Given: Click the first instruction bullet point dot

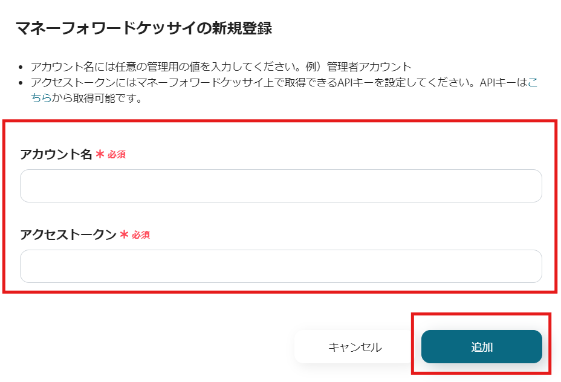Looking at the screenshot, I should click(22, 67).
